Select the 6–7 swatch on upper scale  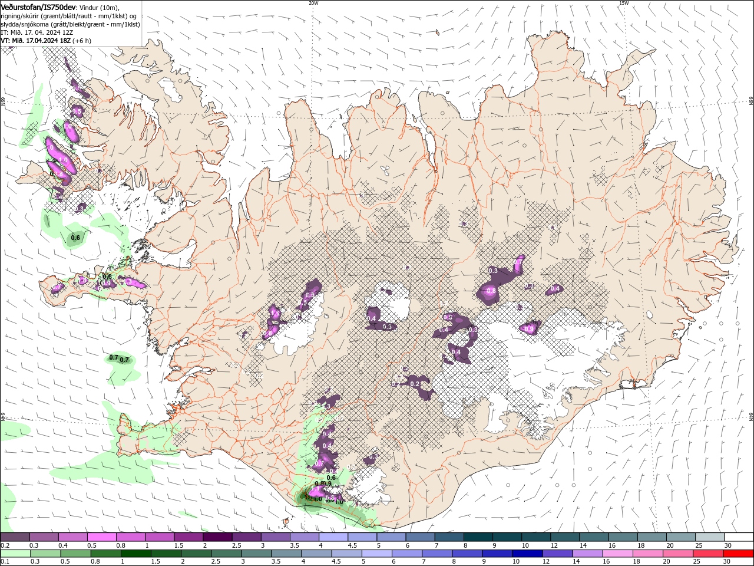[419, 537]
